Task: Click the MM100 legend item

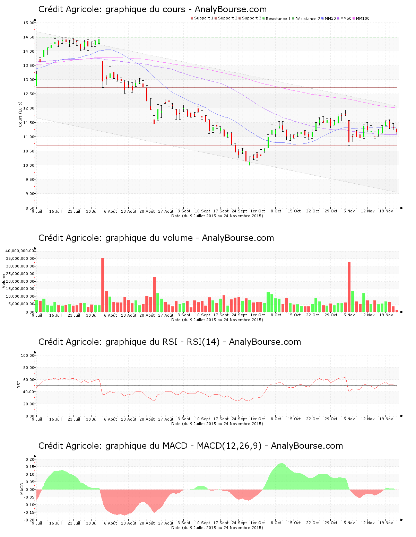Action: (x=362, y=18)
